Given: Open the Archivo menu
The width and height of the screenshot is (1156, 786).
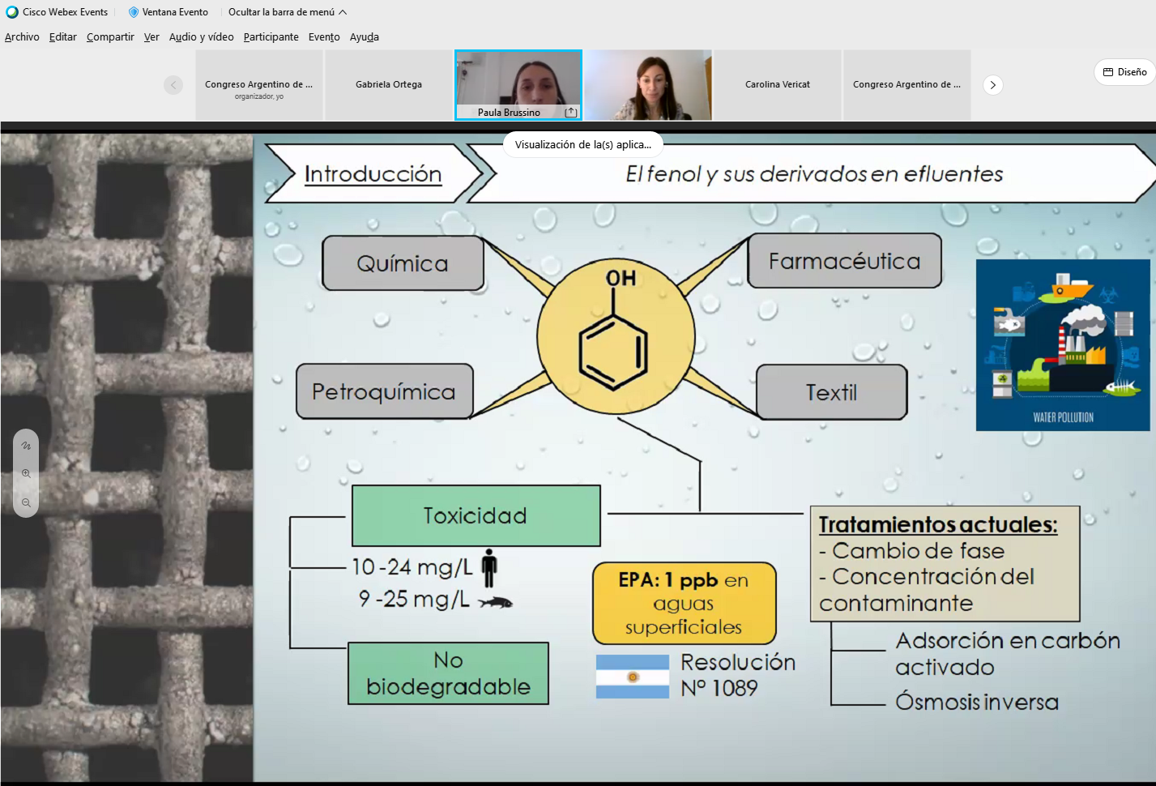Looking at the screenshot, I should pyautogui.click(x=22, y=37).
